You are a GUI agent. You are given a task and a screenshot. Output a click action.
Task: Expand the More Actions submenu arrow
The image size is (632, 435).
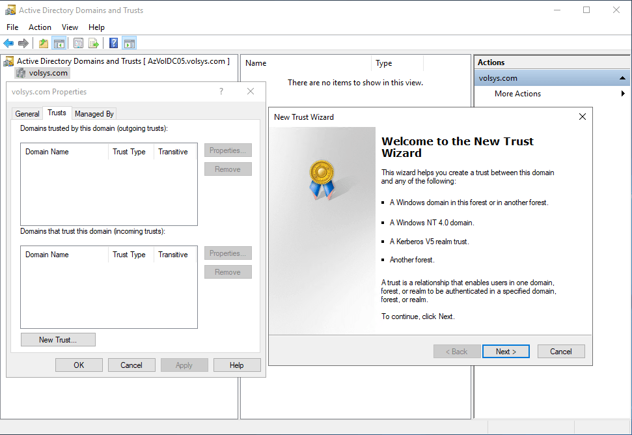pos(623,94)
